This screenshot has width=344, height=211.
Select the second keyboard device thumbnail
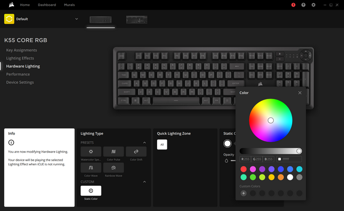pyautogui.click(x=137, y=20)
